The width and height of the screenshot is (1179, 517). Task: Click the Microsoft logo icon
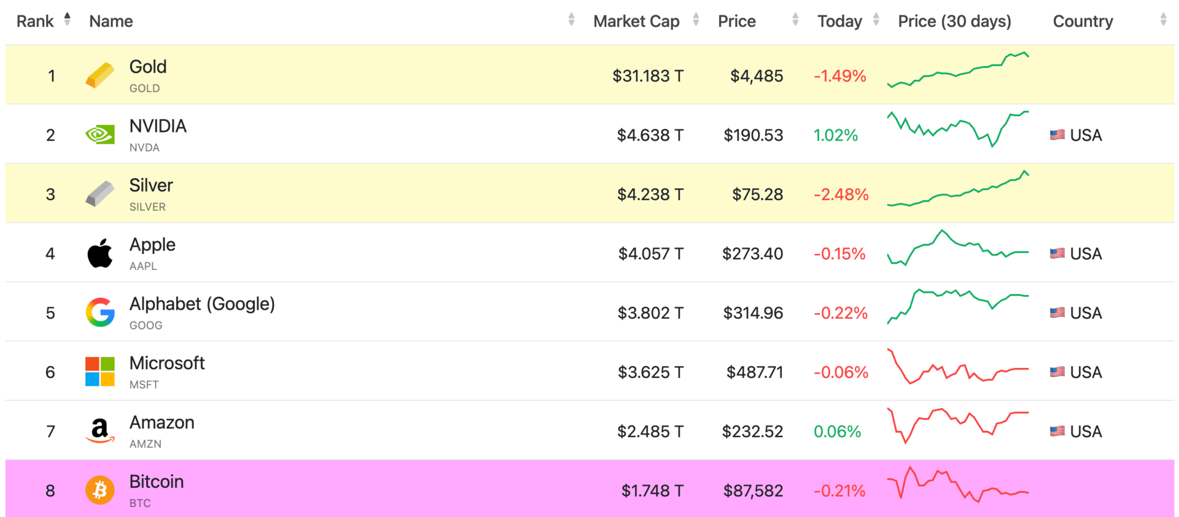coord(99,372)
